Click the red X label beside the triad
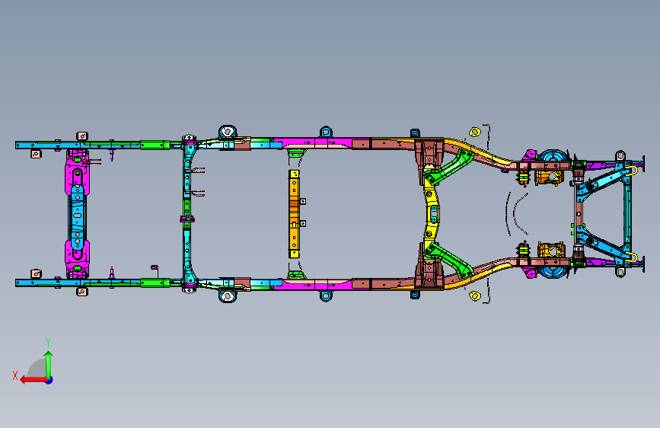 tap(15, 375)
